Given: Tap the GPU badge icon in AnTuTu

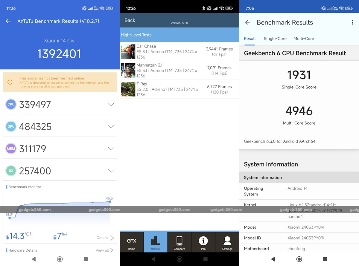Looking at the screenshot, I should pos(11,126).
